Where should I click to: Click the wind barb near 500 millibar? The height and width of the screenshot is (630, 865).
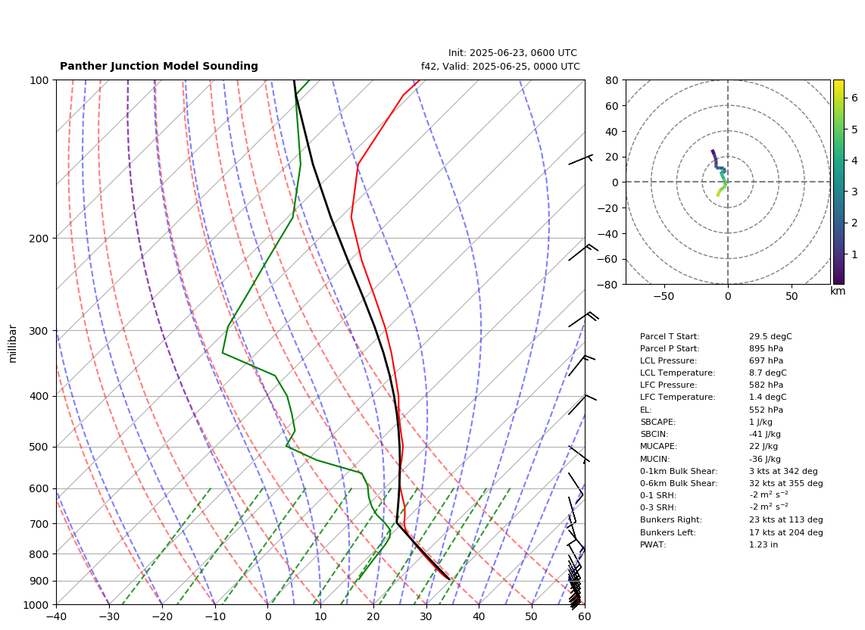pos(579,454)
